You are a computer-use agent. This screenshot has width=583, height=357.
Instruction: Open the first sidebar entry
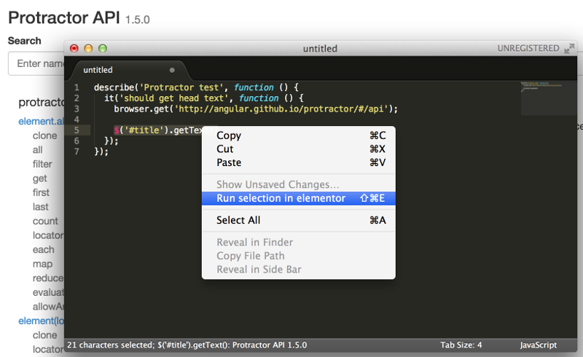pos(41,192)
